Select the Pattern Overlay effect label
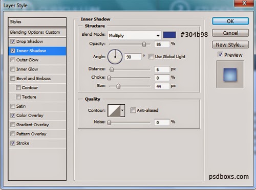Viewport: 256px width, 190px height. pyautogui.click(x=31, y=134)
